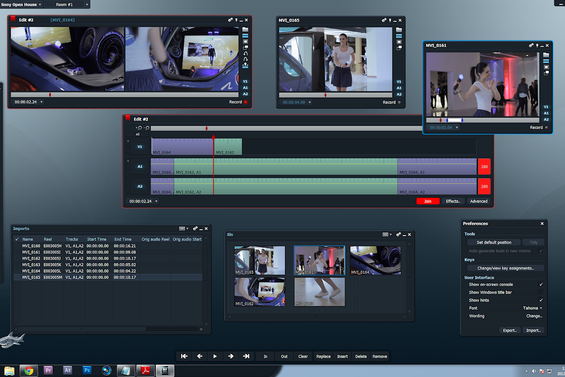Toggle the V1 track button in MVI_0161 viewer
The image size is (565, 377).
546,107
